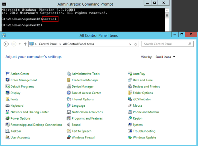Click the search magnifier icon
198x146 pixels.
click(x=189, y=44)
